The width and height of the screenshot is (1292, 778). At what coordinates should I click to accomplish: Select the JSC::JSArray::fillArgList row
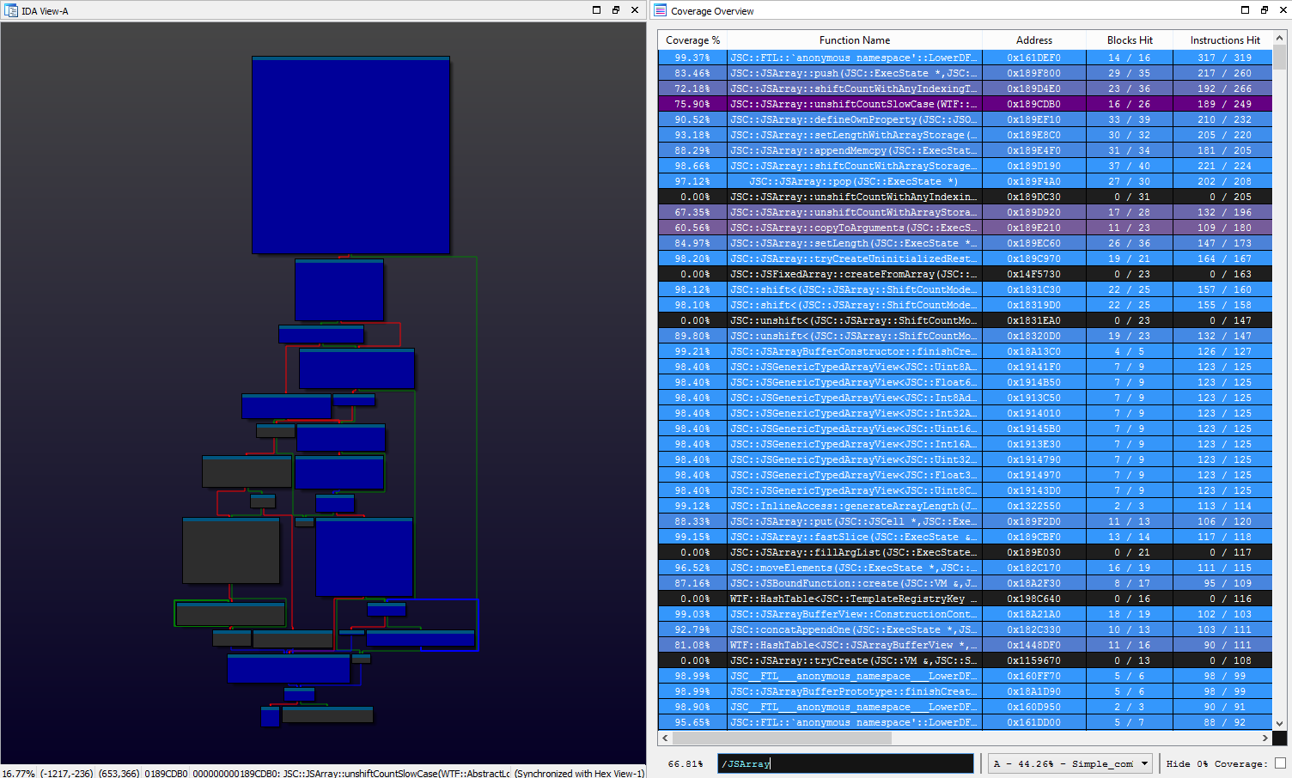[x=965, y=552]
